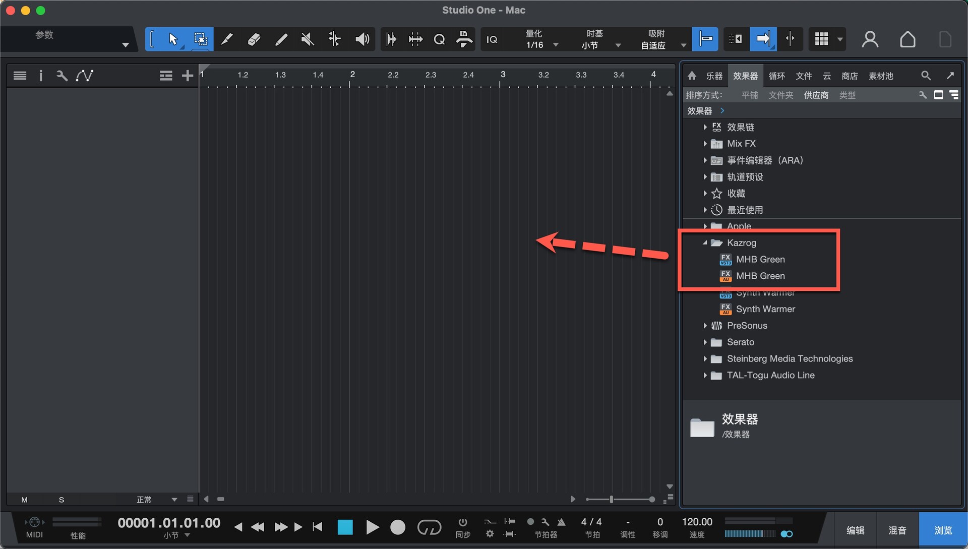Toggle the loop playback button
Screen dimensions: 968x549
click(429, 527)
